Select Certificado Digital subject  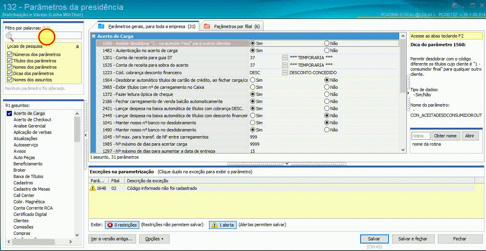click(x=30, y=214)
